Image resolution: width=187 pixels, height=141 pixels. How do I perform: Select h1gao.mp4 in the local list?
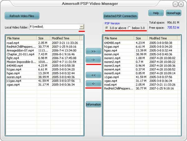coord(43,70)
